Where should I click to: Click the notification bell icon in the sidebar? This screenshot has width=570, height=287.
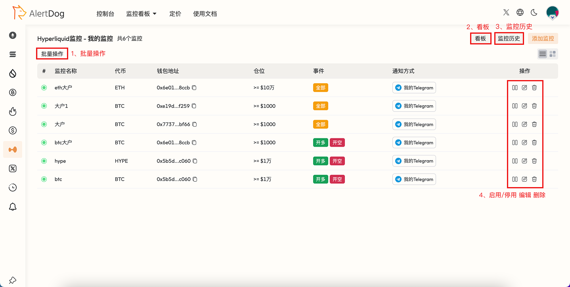(12, 207)
